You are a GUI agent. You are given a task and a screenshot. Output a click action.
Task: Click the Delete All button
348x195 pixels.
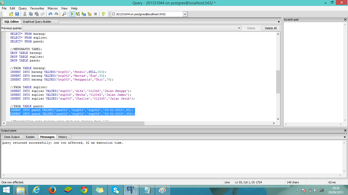(271, 28)
